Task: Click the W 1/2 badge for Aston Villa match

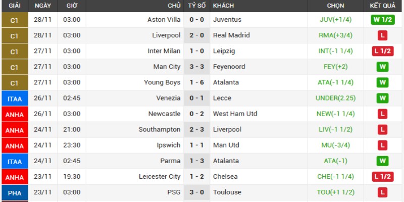Action: (x=383, y=20)
